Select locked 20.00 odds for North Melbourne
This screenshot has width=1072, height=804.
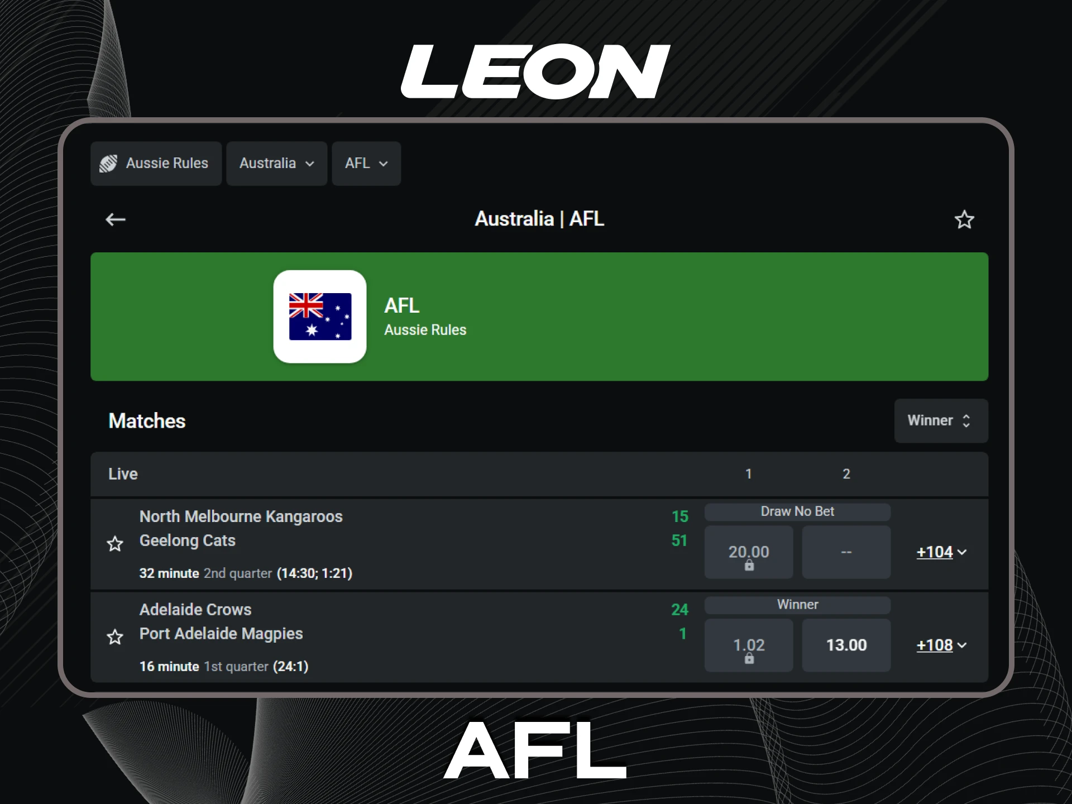click(749, 552)
